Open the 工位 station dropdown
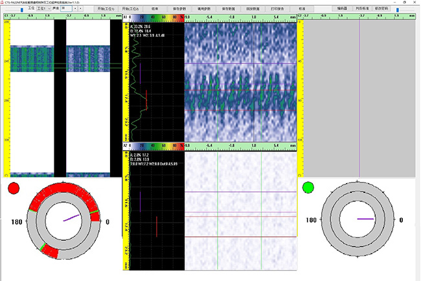This screenshot has height=281, width=421. tap(44, 9)
